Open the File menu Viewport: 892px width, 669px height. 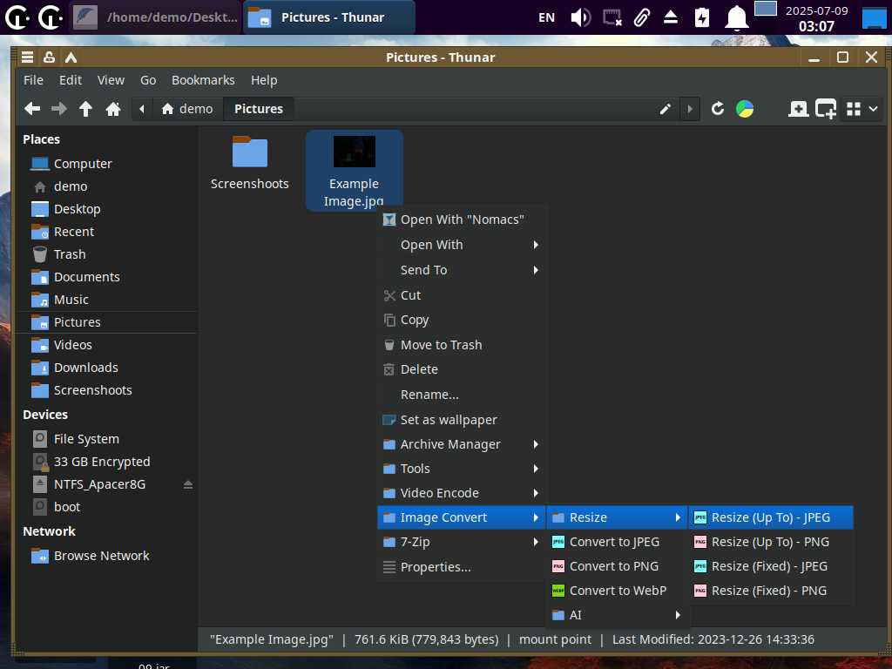coord(33,80)
